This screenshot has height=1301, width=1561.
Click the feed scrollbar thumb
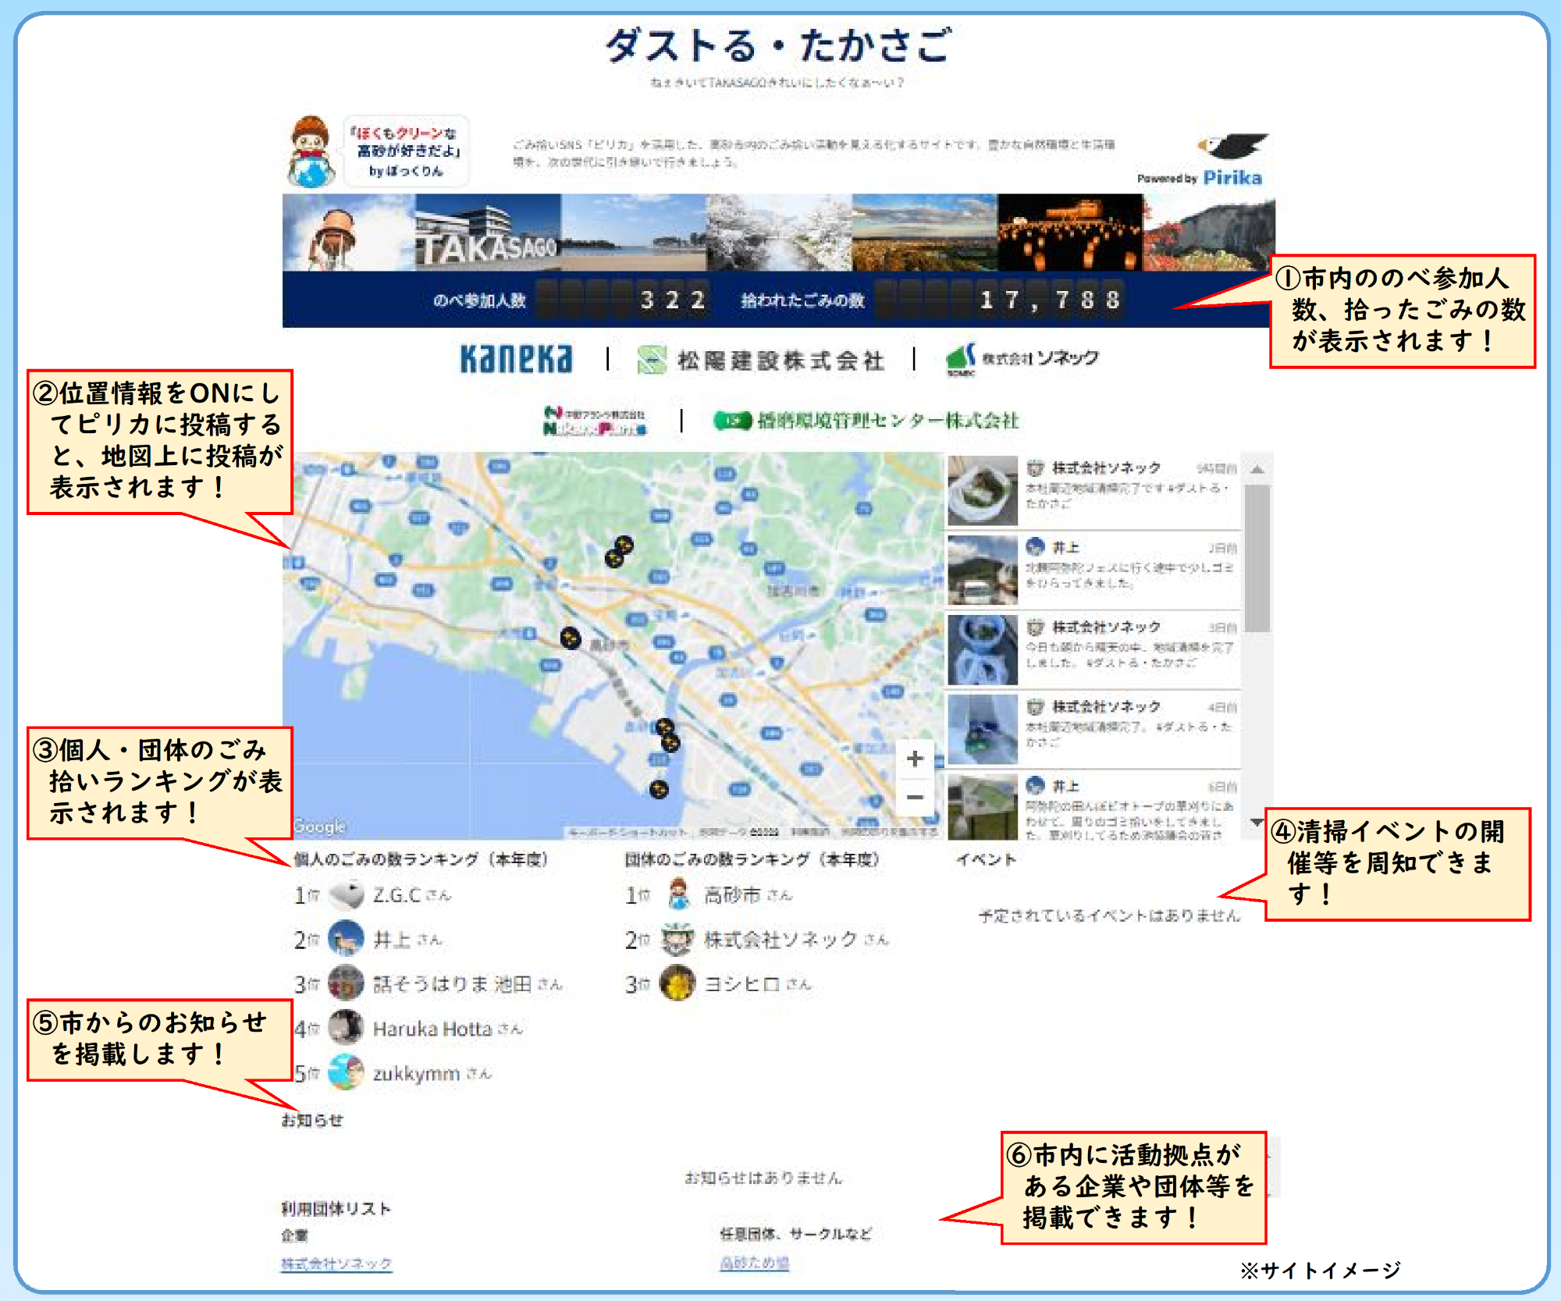[1257, 558]
